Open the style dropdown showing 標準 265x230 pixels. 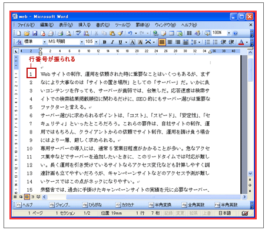(x=45, y=42)
